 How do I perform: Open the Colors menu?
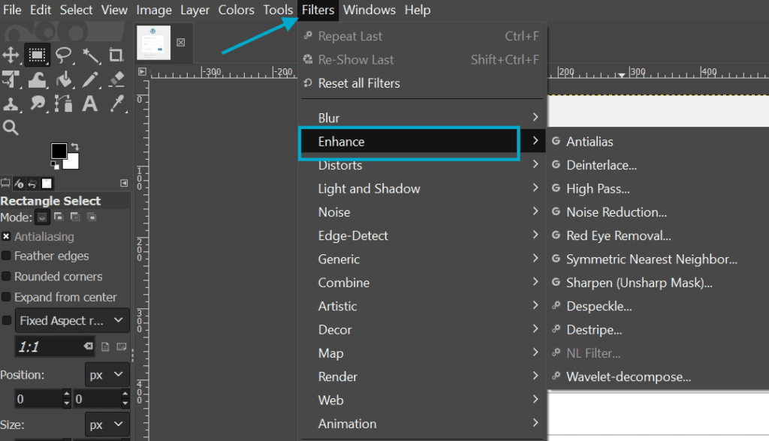[236, 10]
